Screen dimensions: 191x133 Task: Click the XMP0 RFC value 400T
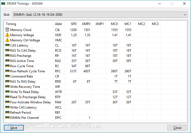click(87, 71)
